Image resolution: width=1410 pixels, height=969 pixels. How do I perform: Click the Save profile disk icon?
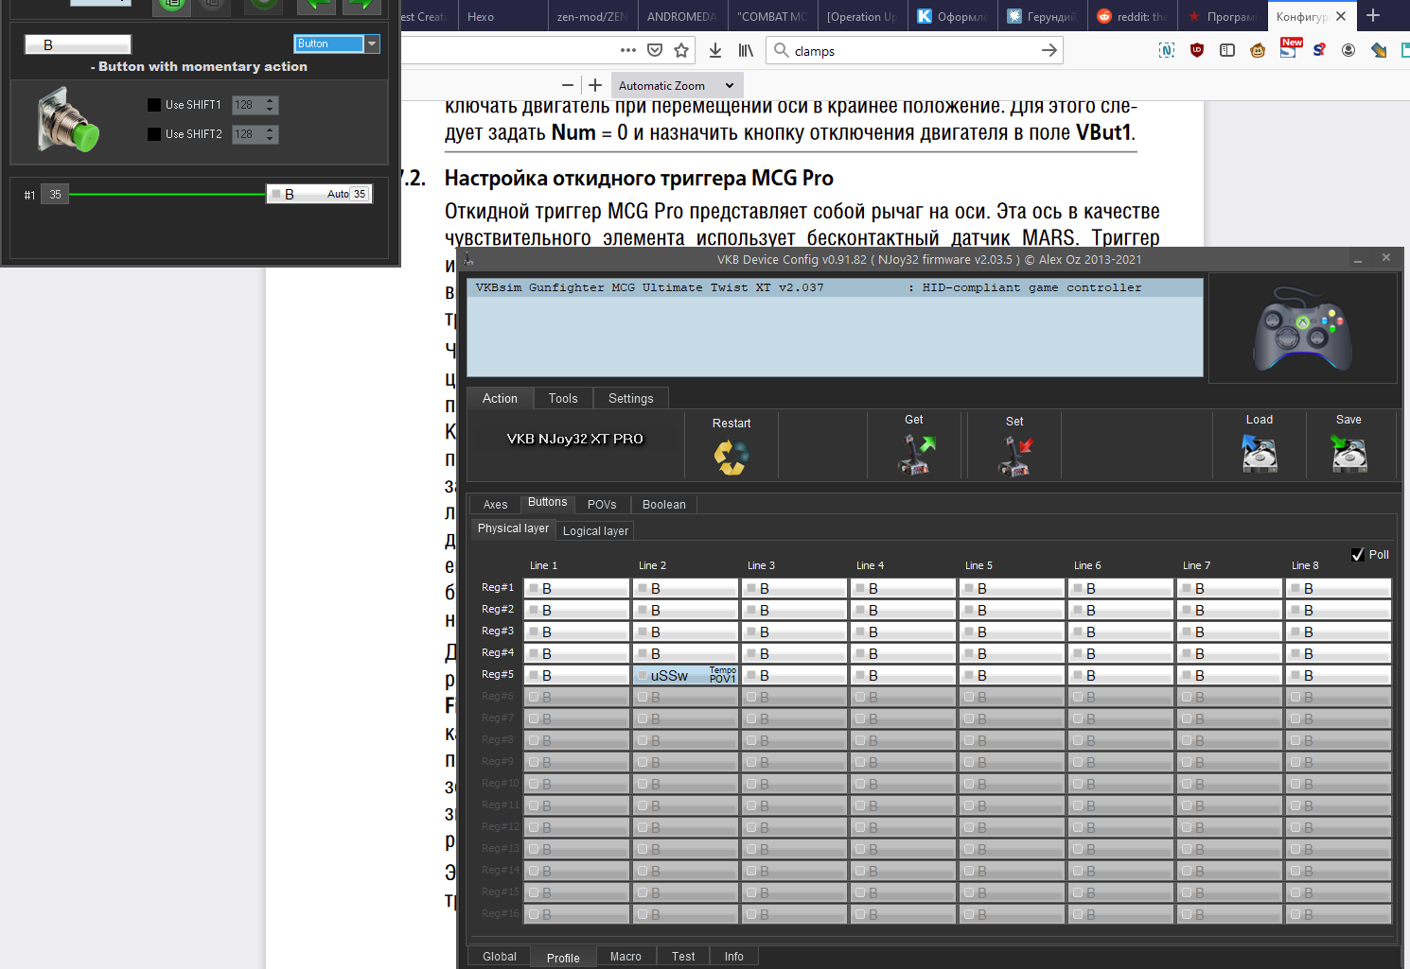tap(1348, 454)
